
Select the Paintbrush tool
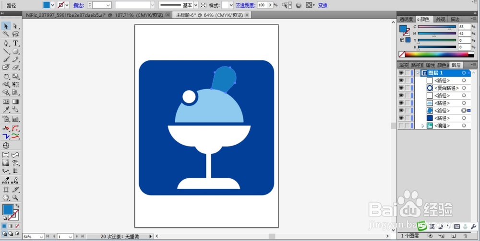pos(6,59)
